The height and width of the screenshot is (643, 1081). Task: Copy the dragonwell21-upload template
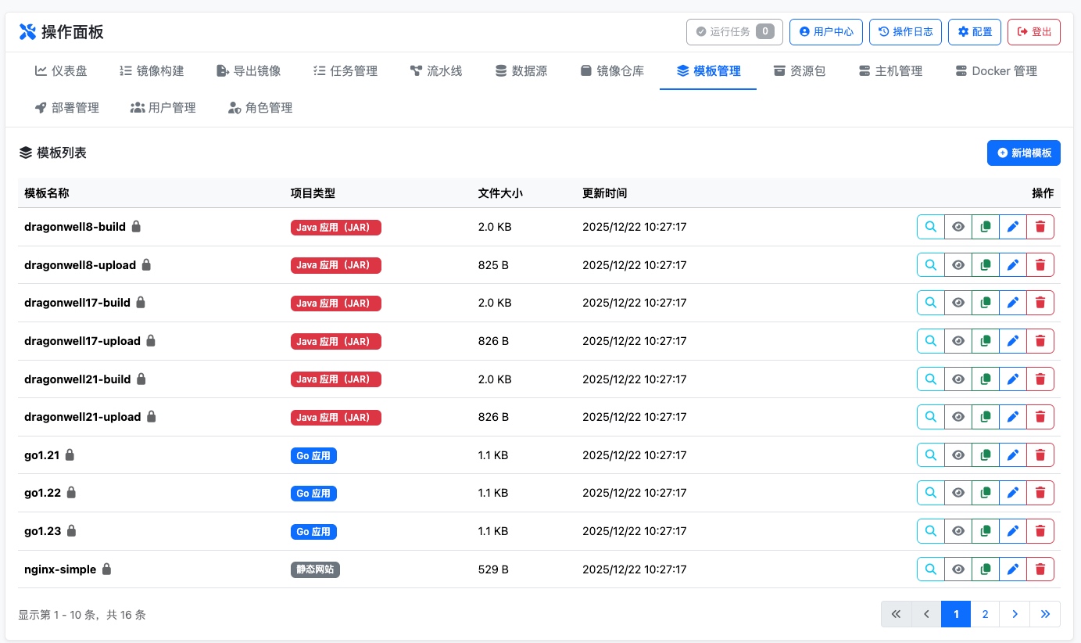986,417
